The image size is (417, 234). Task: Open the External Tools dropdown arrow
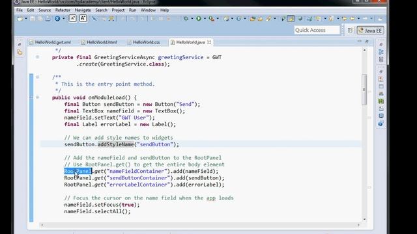[218, 19]
